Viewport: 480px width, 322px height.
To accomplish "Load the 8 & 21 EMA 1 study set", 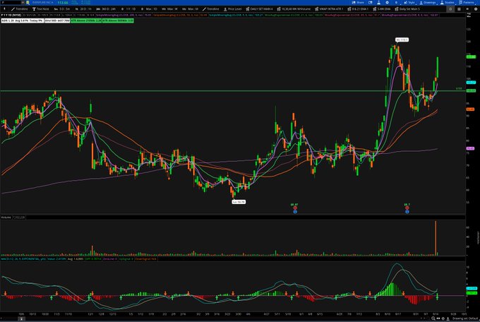I will point(358,9).
